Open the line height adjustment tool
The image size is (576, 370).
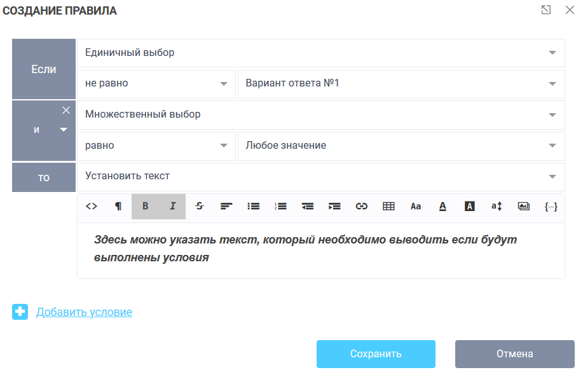(497, 206)
